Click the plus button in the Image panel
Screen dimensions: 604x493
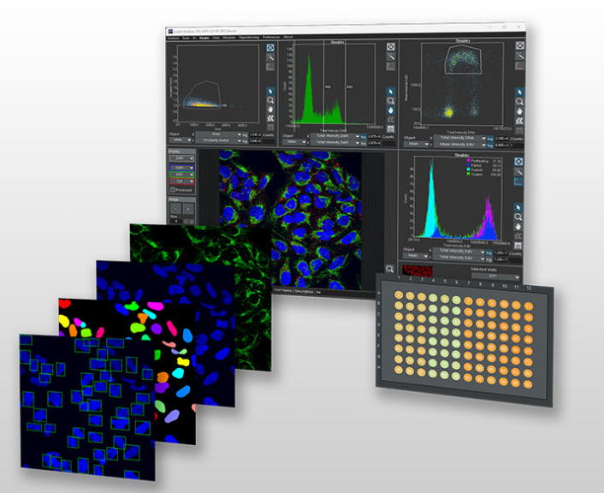(188, 208)
